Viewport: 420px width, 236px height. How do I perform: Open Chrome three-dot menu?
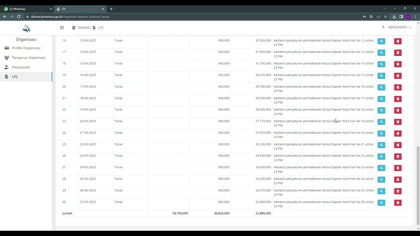415,17
